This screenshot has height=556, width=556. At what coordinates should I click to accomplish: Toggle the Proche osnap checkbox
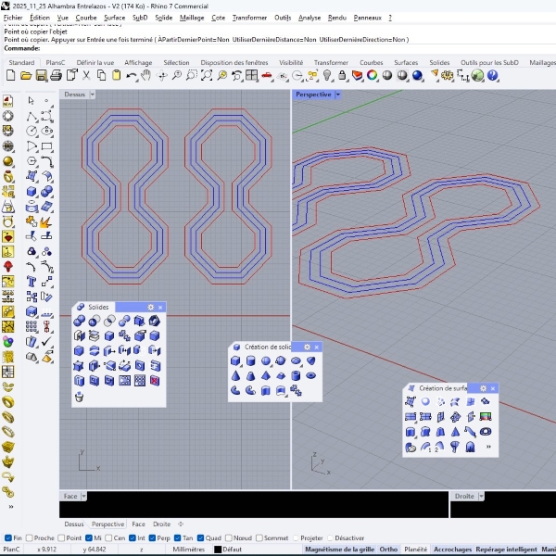(x=29, y=537)
